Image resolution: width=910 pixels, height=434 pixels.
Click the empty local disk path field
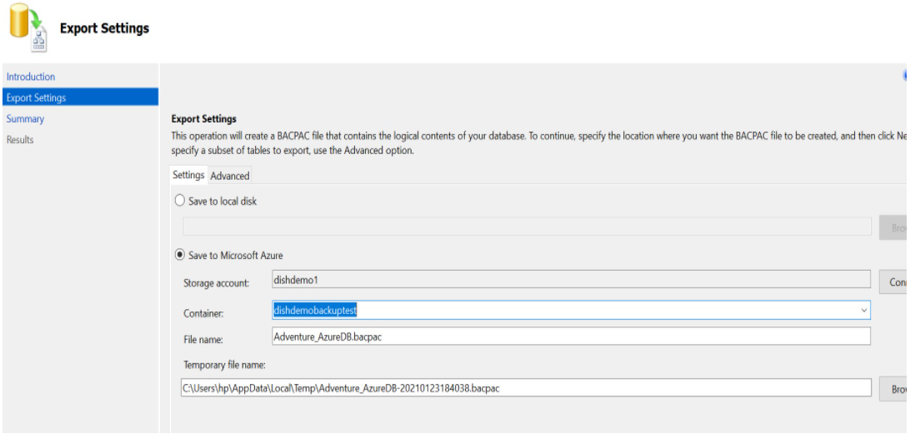pos(527,227)
